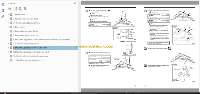Click page number 126
Screen dimensions: 200x94
(145, 86)
